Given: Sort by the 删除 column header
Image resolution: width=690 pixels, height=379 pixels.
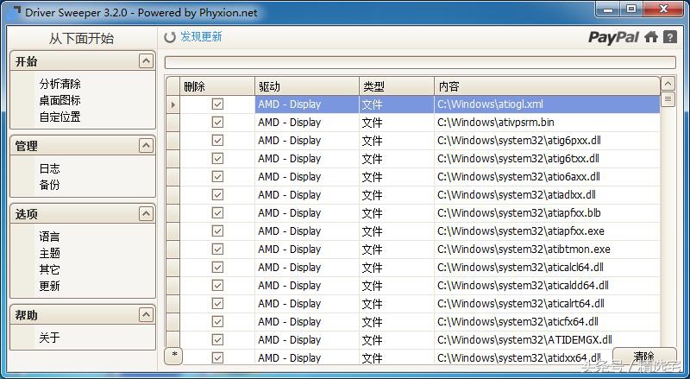Looking at the screenshot, I should click(217, 86).
